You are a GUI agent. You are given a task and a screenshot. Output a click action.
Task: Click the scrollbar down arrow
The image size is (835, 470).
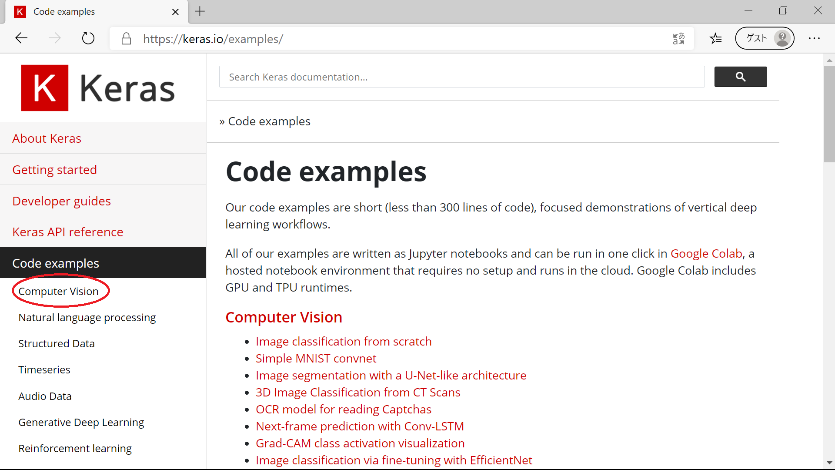coord(829,463)
